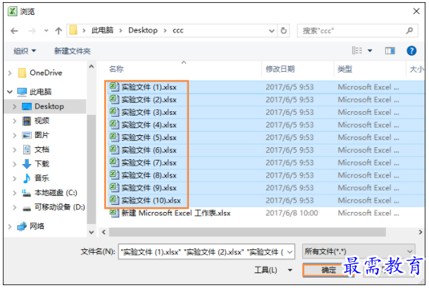Sort by 类型 column header
This screenshot has width=429, height=288.
[344, 69]
